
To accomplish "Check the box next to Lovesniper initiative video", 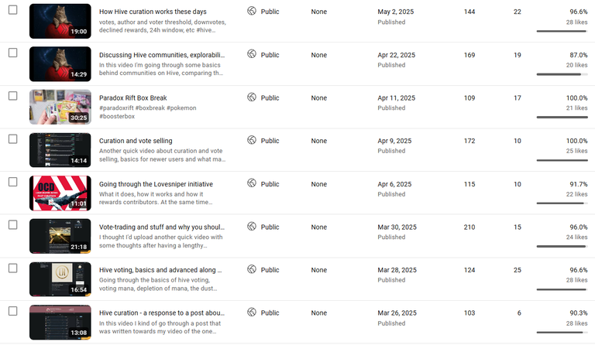I will [13, 182].
